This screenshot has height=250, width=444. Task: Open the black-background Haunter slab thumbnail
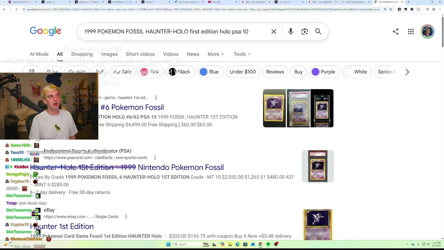pos(322,108)
